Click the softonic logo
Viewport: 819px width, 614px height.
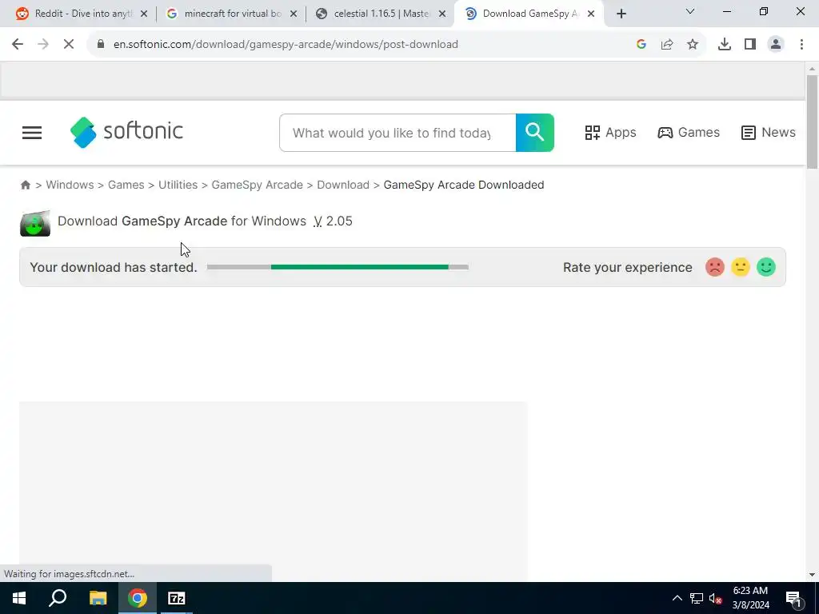click(126, 132)
